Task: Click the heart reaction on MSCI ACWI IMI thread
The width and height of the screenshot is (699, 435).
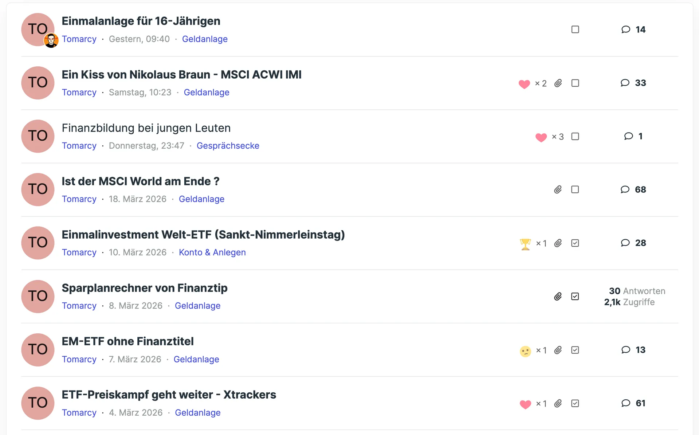Action: (x=524, y=84)
